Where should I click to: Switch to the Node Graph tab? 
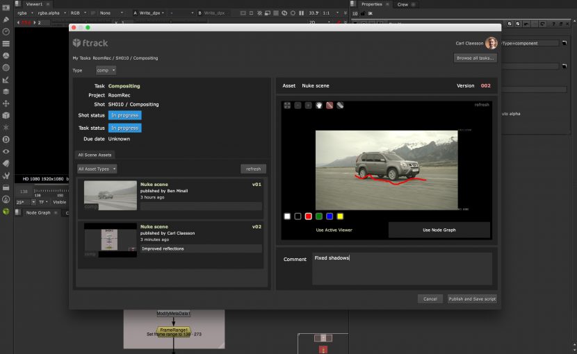tap(38, 213)
